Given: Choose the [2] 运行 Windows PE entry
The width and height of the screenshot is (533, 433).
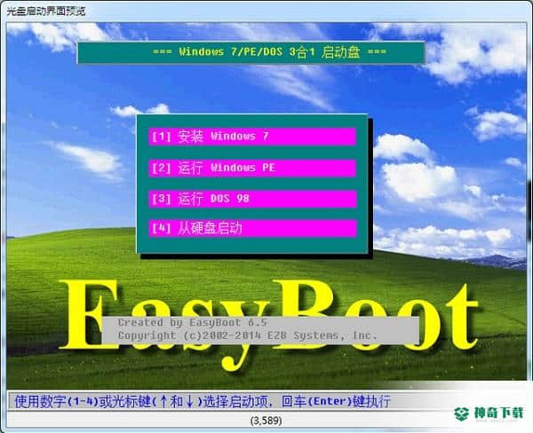Looking at the screenshot, I should coord(252,168).
